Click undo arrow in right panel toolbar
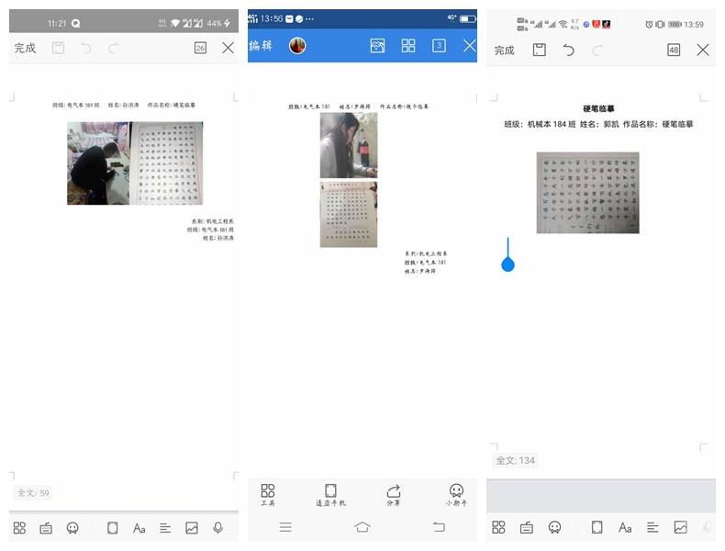The image size is (725, 551). coord(569,50)
